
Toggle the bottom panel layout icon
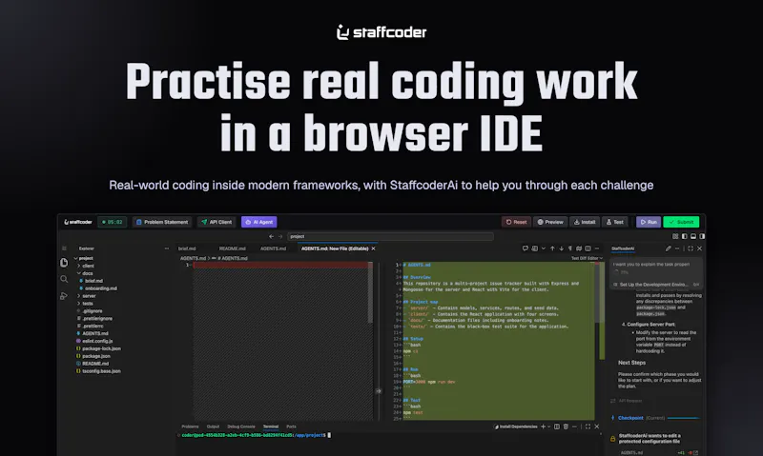pyautogui.click(x=693, y=236)
